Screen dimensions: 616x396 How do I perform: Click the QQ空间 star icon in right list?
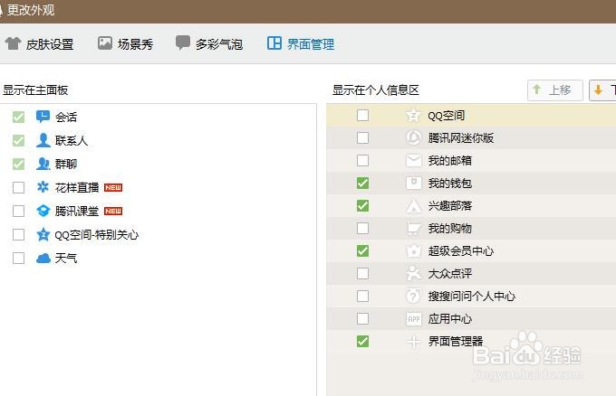click(413, 115)
